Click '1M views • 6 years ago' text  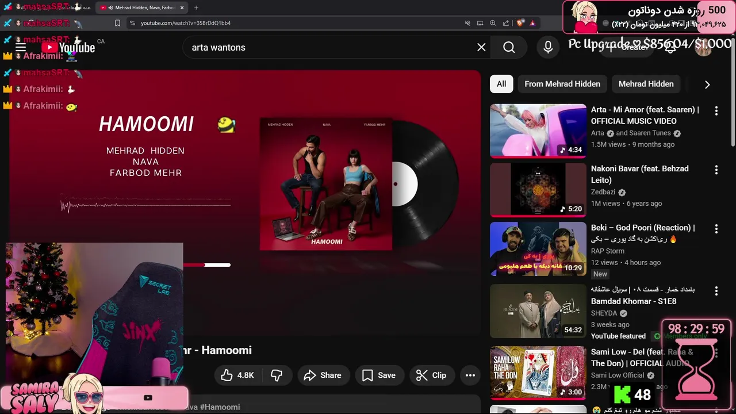(x=626, y=204)
